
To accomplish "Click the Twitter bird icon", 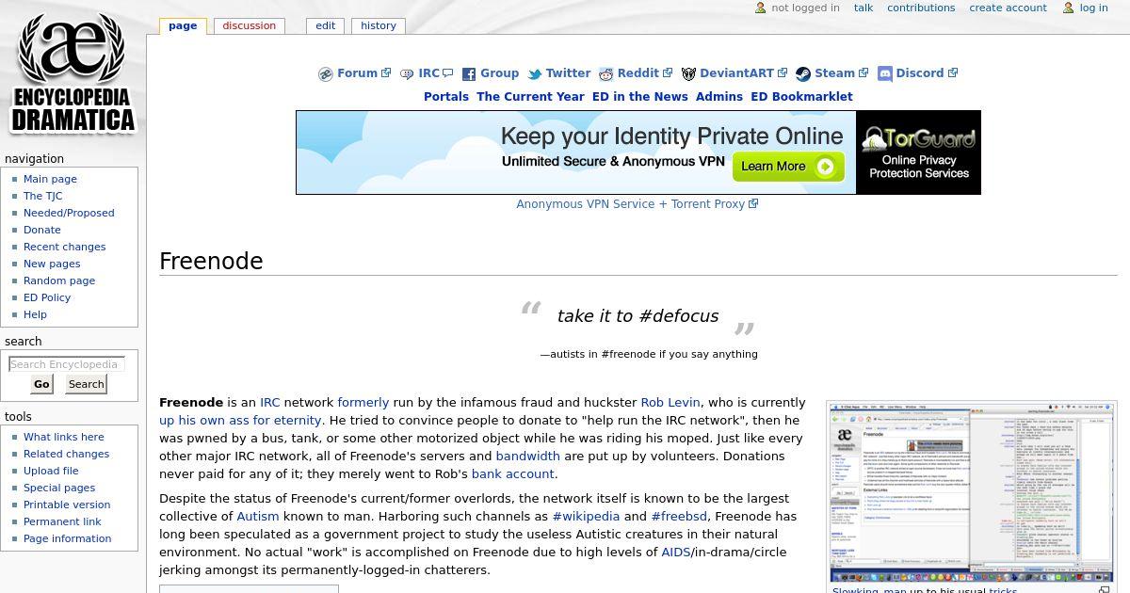I will click(x=535, y=74).
